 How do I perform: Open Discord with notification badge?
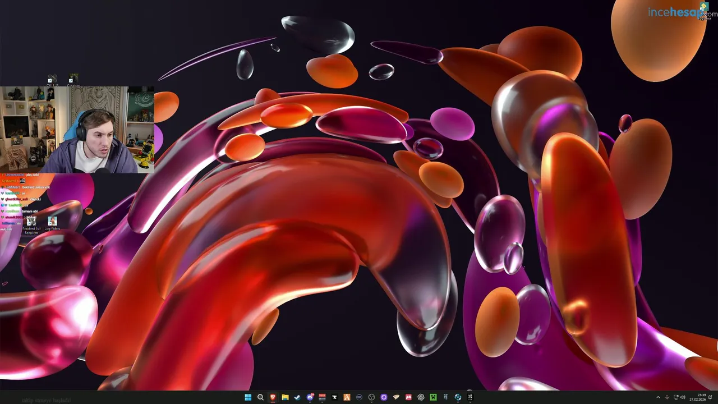(310, 397)
